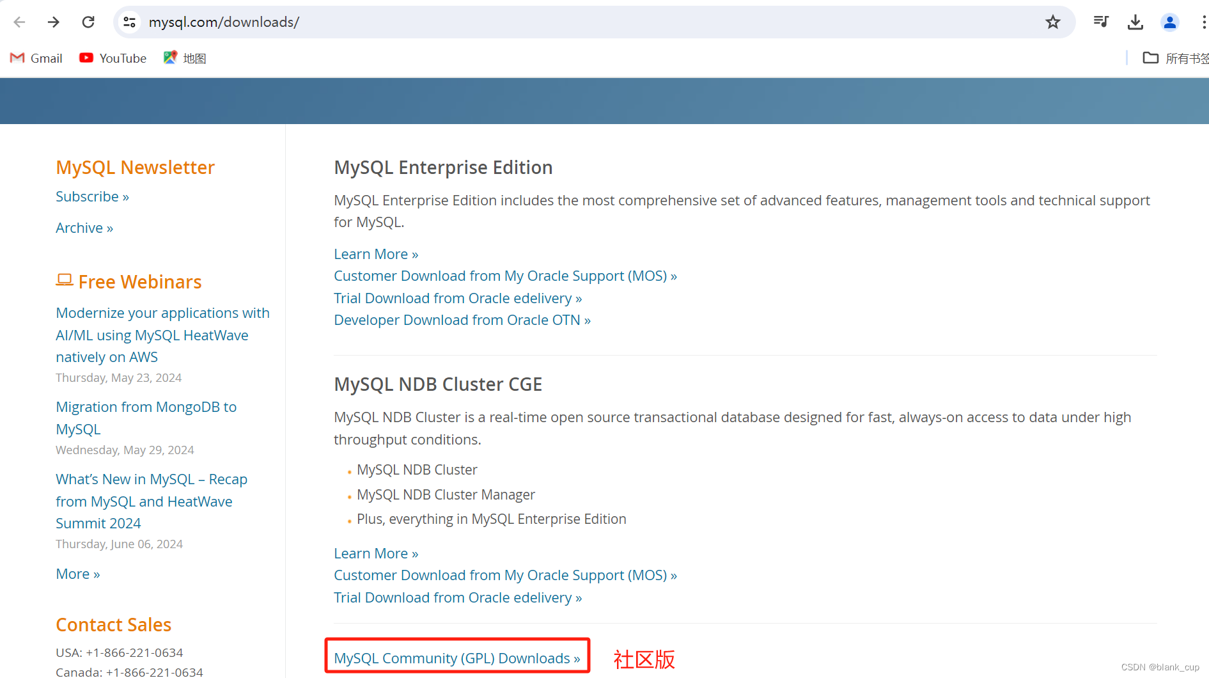Screen dimensions: 1209x678
Task: Open the browser downloads icon
Action: [x=1135, y=22]
